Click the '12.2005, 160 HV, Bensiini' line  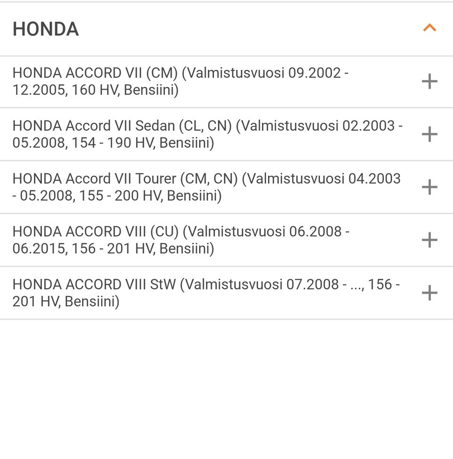click(95, 90)
